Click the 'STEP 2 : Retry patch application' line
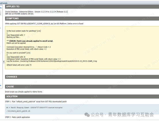The width and height of the screenshot is (159, 121). [18, 117]
